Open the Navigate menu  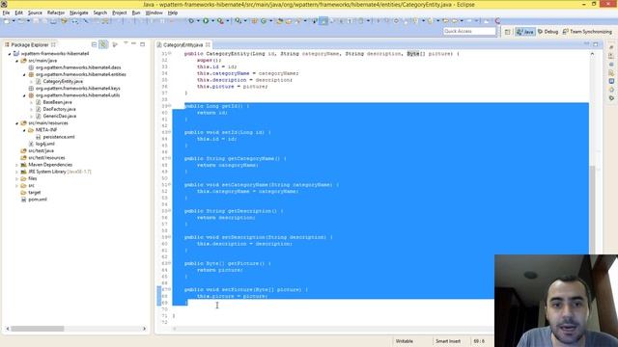click(x=79, y=13)
